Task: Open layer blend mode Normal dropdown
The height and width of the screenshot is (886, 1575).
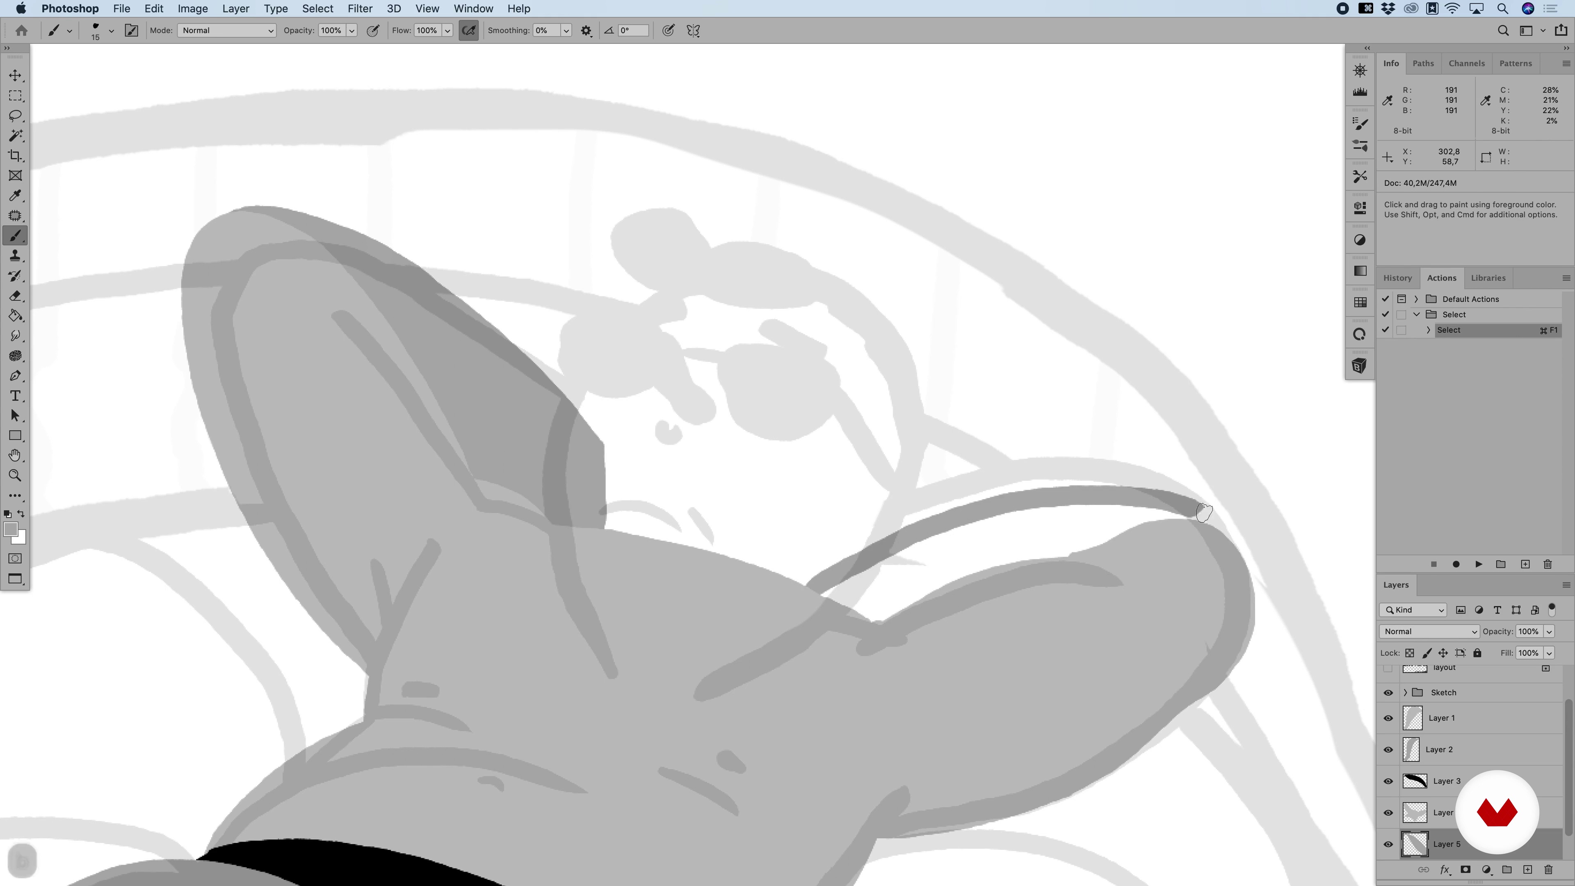Action: click(1429, 632)
